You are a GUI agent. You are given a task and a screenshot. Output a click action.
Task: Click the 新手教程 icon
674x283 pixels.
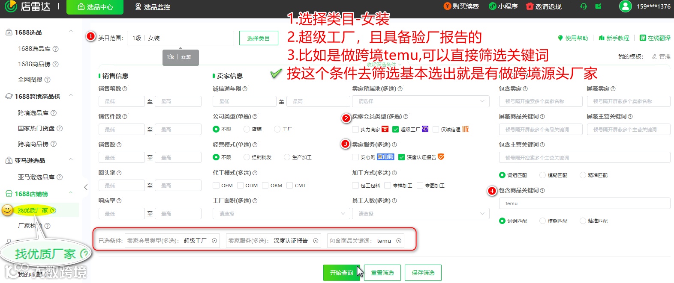(x=602, y=38)
